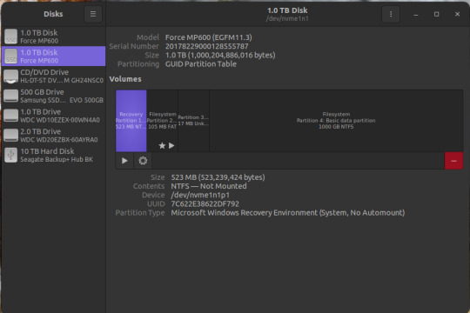The height and width of the screenshot is (313, 470).
Task: Click the GUID Partition Table value
Action: (x=201, y=64)
